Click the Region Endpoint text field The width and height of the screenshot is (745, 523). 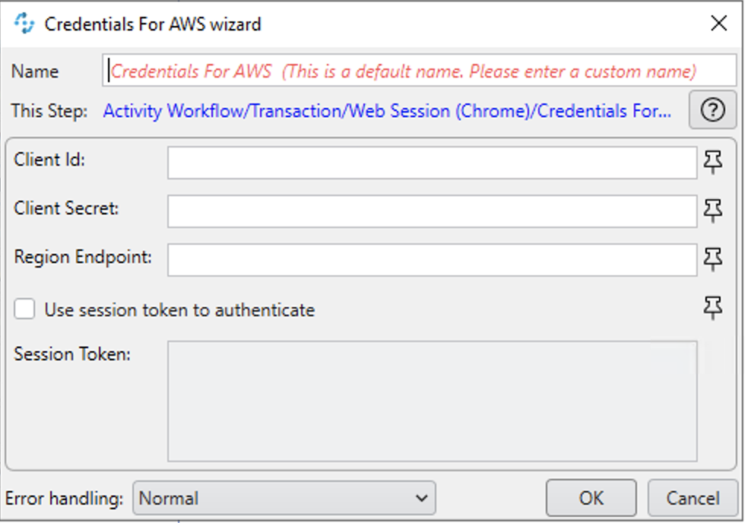pyautogui.click(x=432, y=260)
